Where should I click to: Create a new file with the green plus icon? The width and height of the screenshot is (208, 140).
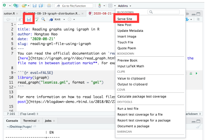(x=5, y=5)
